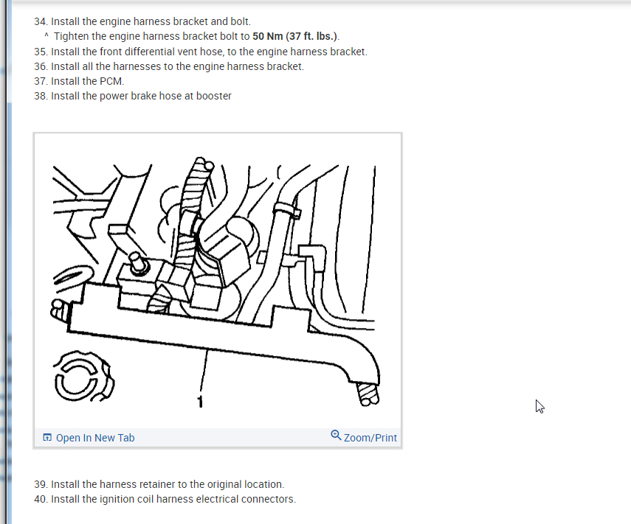
Task: Click the open-in-new-tab icon below diagram
Action: 47,437
